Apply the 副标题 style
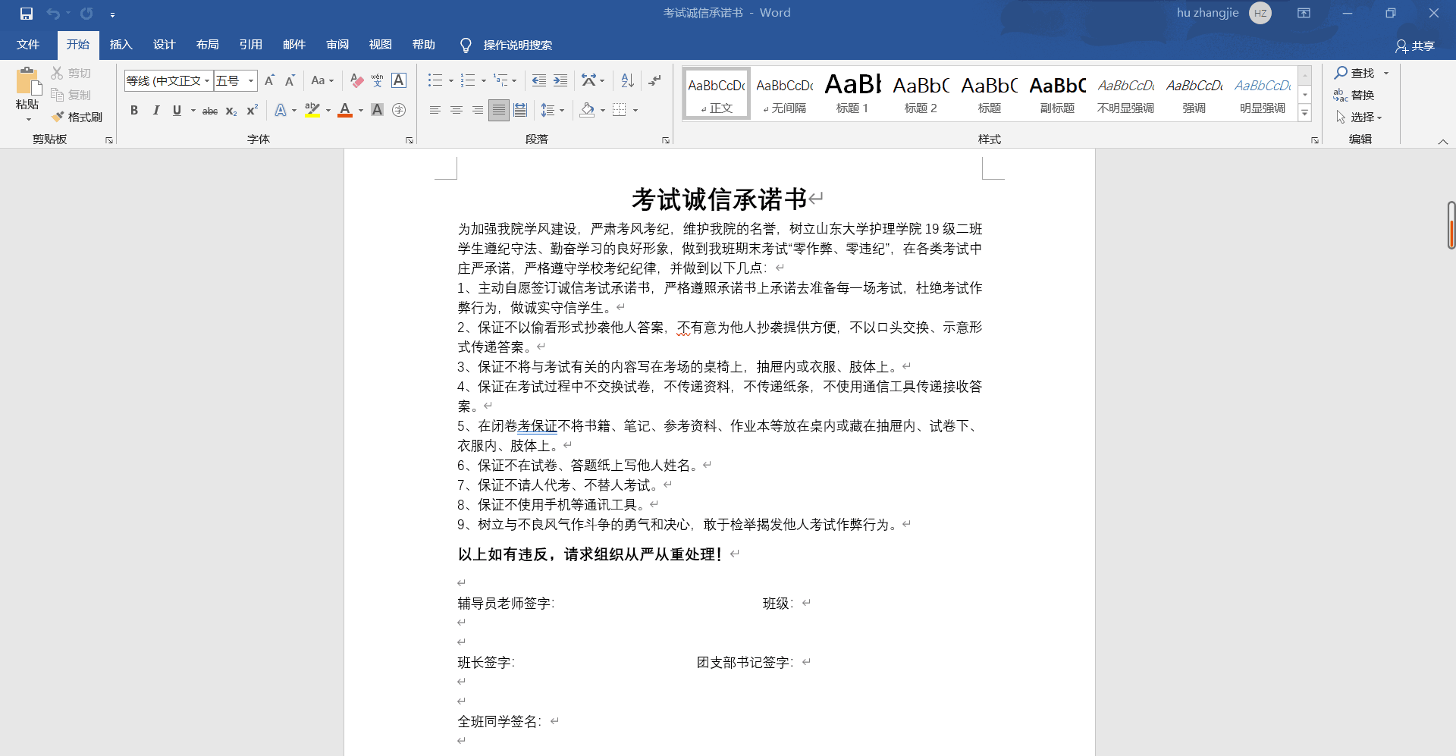Viewport: 1456px width, 756px height. [1057, 93]
